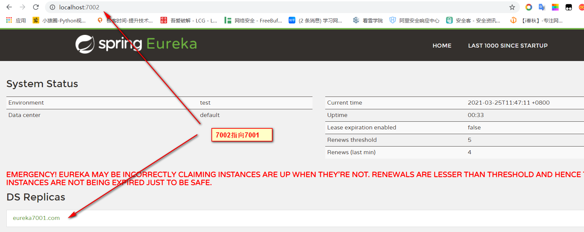Open the Google Translate extension icon
The height and width of the screenshot is (232, 584).
click(x=542, y=7)
